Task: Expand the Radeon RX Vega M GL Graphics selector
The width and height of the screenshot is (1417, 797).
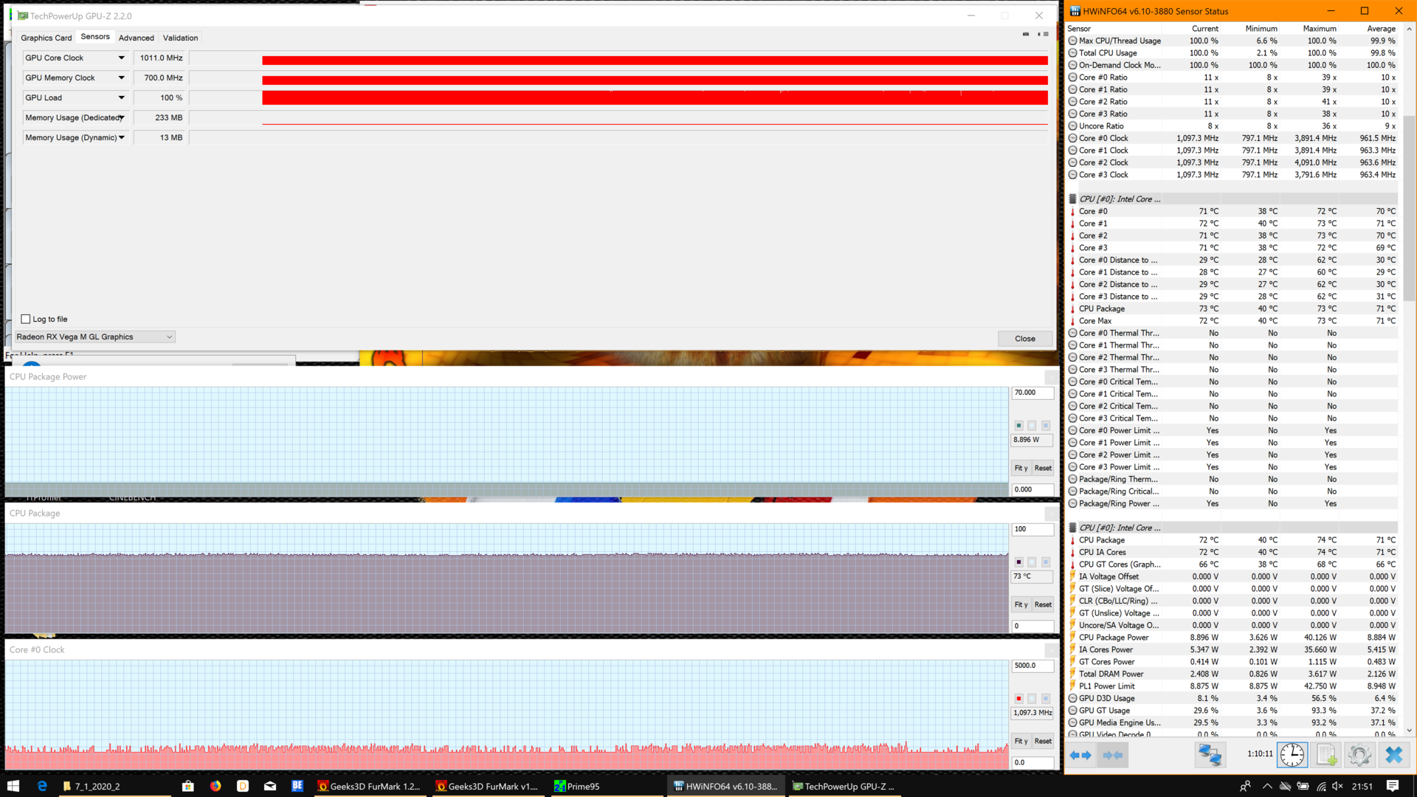Action: [169, 337]
